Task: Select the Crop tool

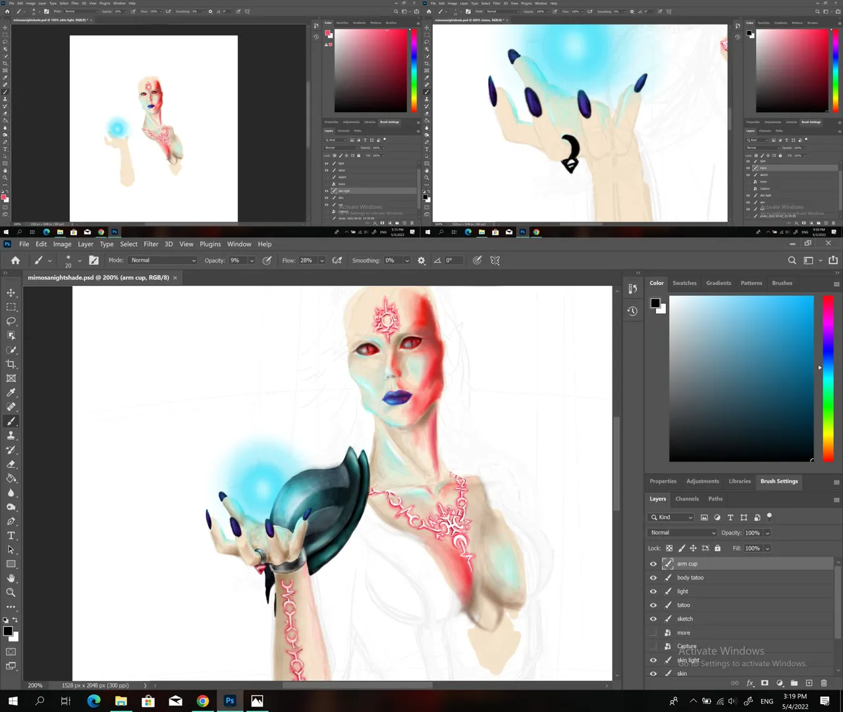Action: click(11, 364)
